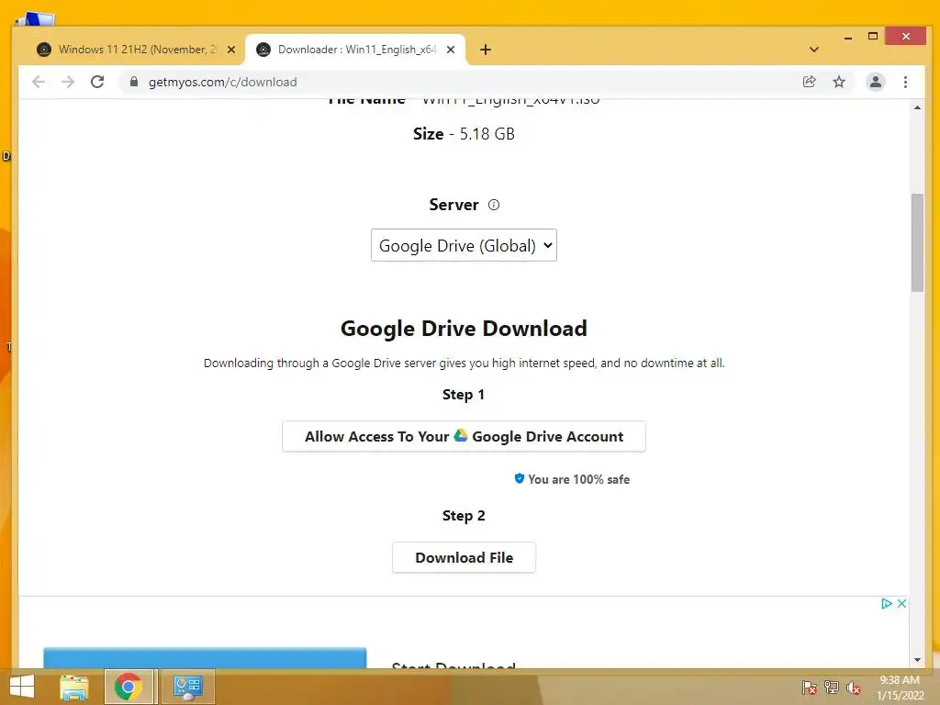
Task: Reload the getmyos download page
Action: [x=97, y=82]
